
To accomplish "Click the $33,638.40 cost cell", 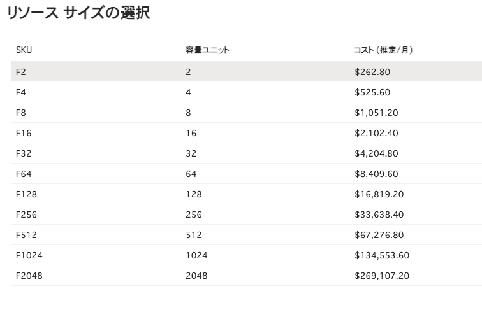I will (x=379, y=215).
